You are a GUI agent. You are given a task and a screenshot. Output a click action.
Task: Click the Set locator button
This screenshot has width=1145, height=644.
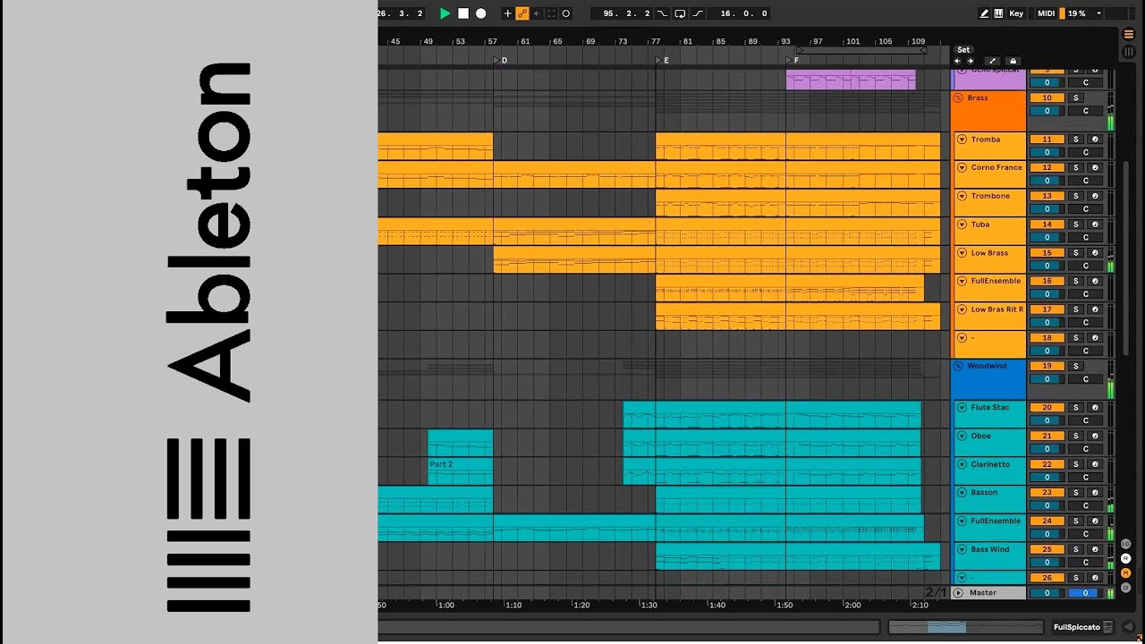point(963,50)
